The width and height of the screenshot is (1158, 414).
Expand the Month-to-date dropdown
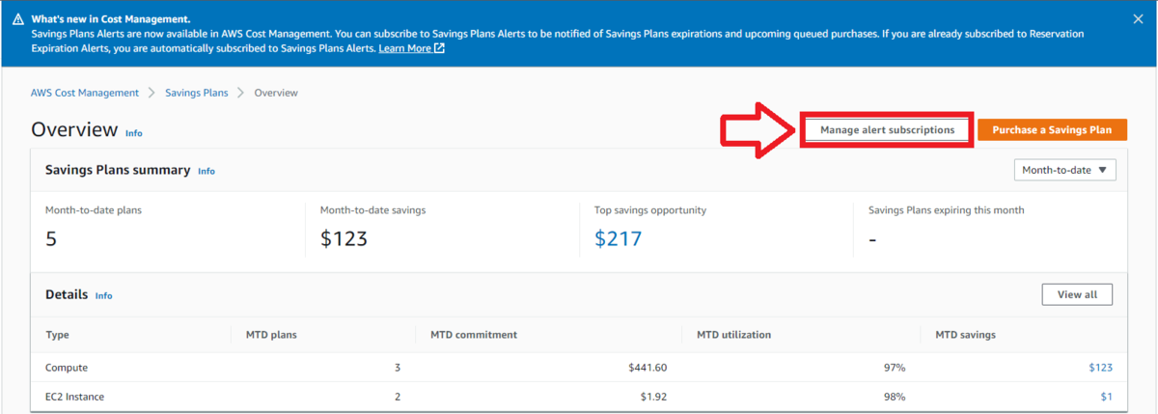coord(1064,170)
